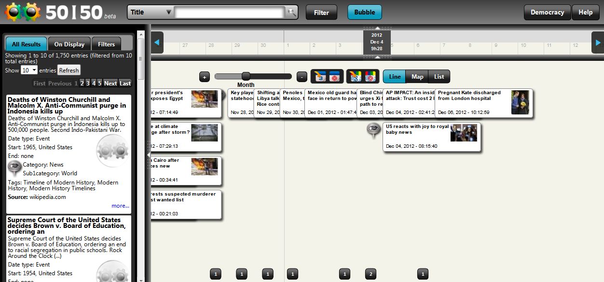604x282 pixels.
Task: Switch to the On Display tab
Action: [69, 44]
